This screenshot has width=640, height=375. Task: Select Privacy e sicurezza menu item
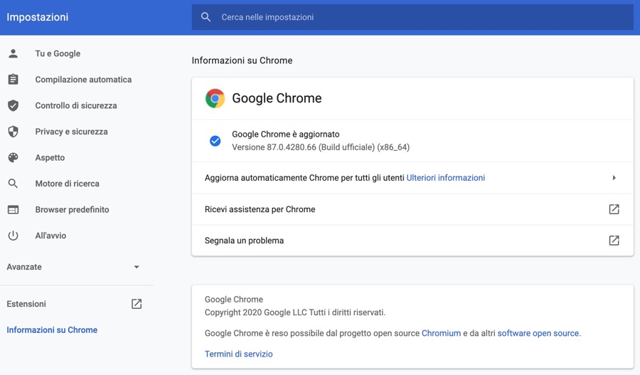tap(71, 132)
